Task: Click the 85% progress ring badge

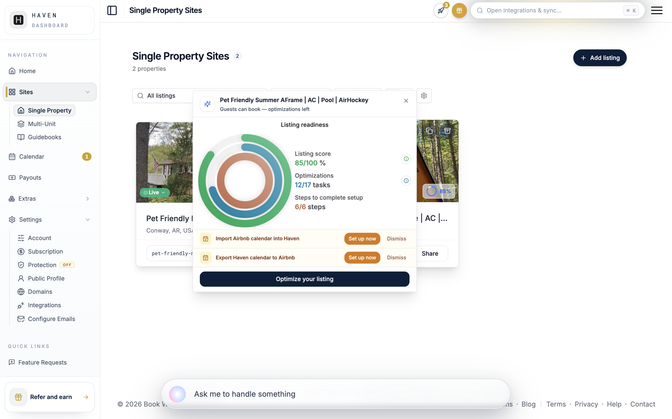Action: 438,191
